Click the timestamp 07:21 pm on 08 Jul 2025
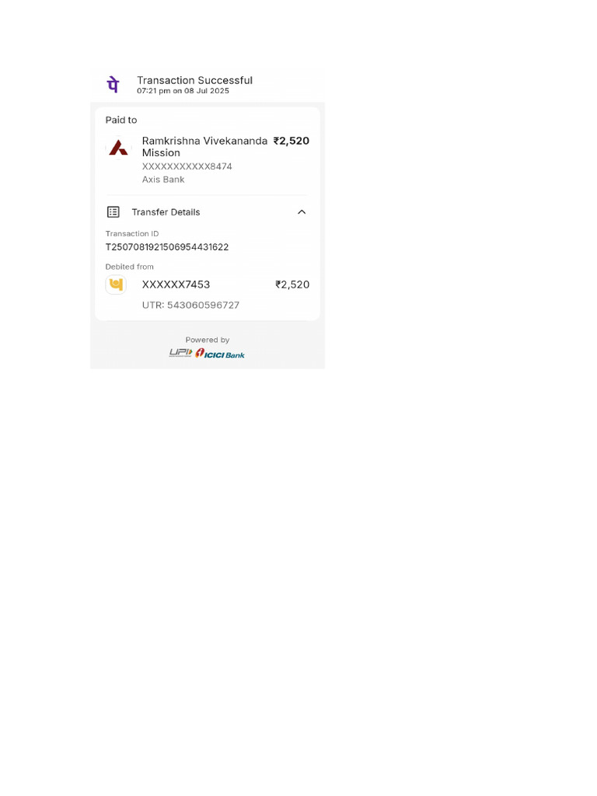 point(183,91)
